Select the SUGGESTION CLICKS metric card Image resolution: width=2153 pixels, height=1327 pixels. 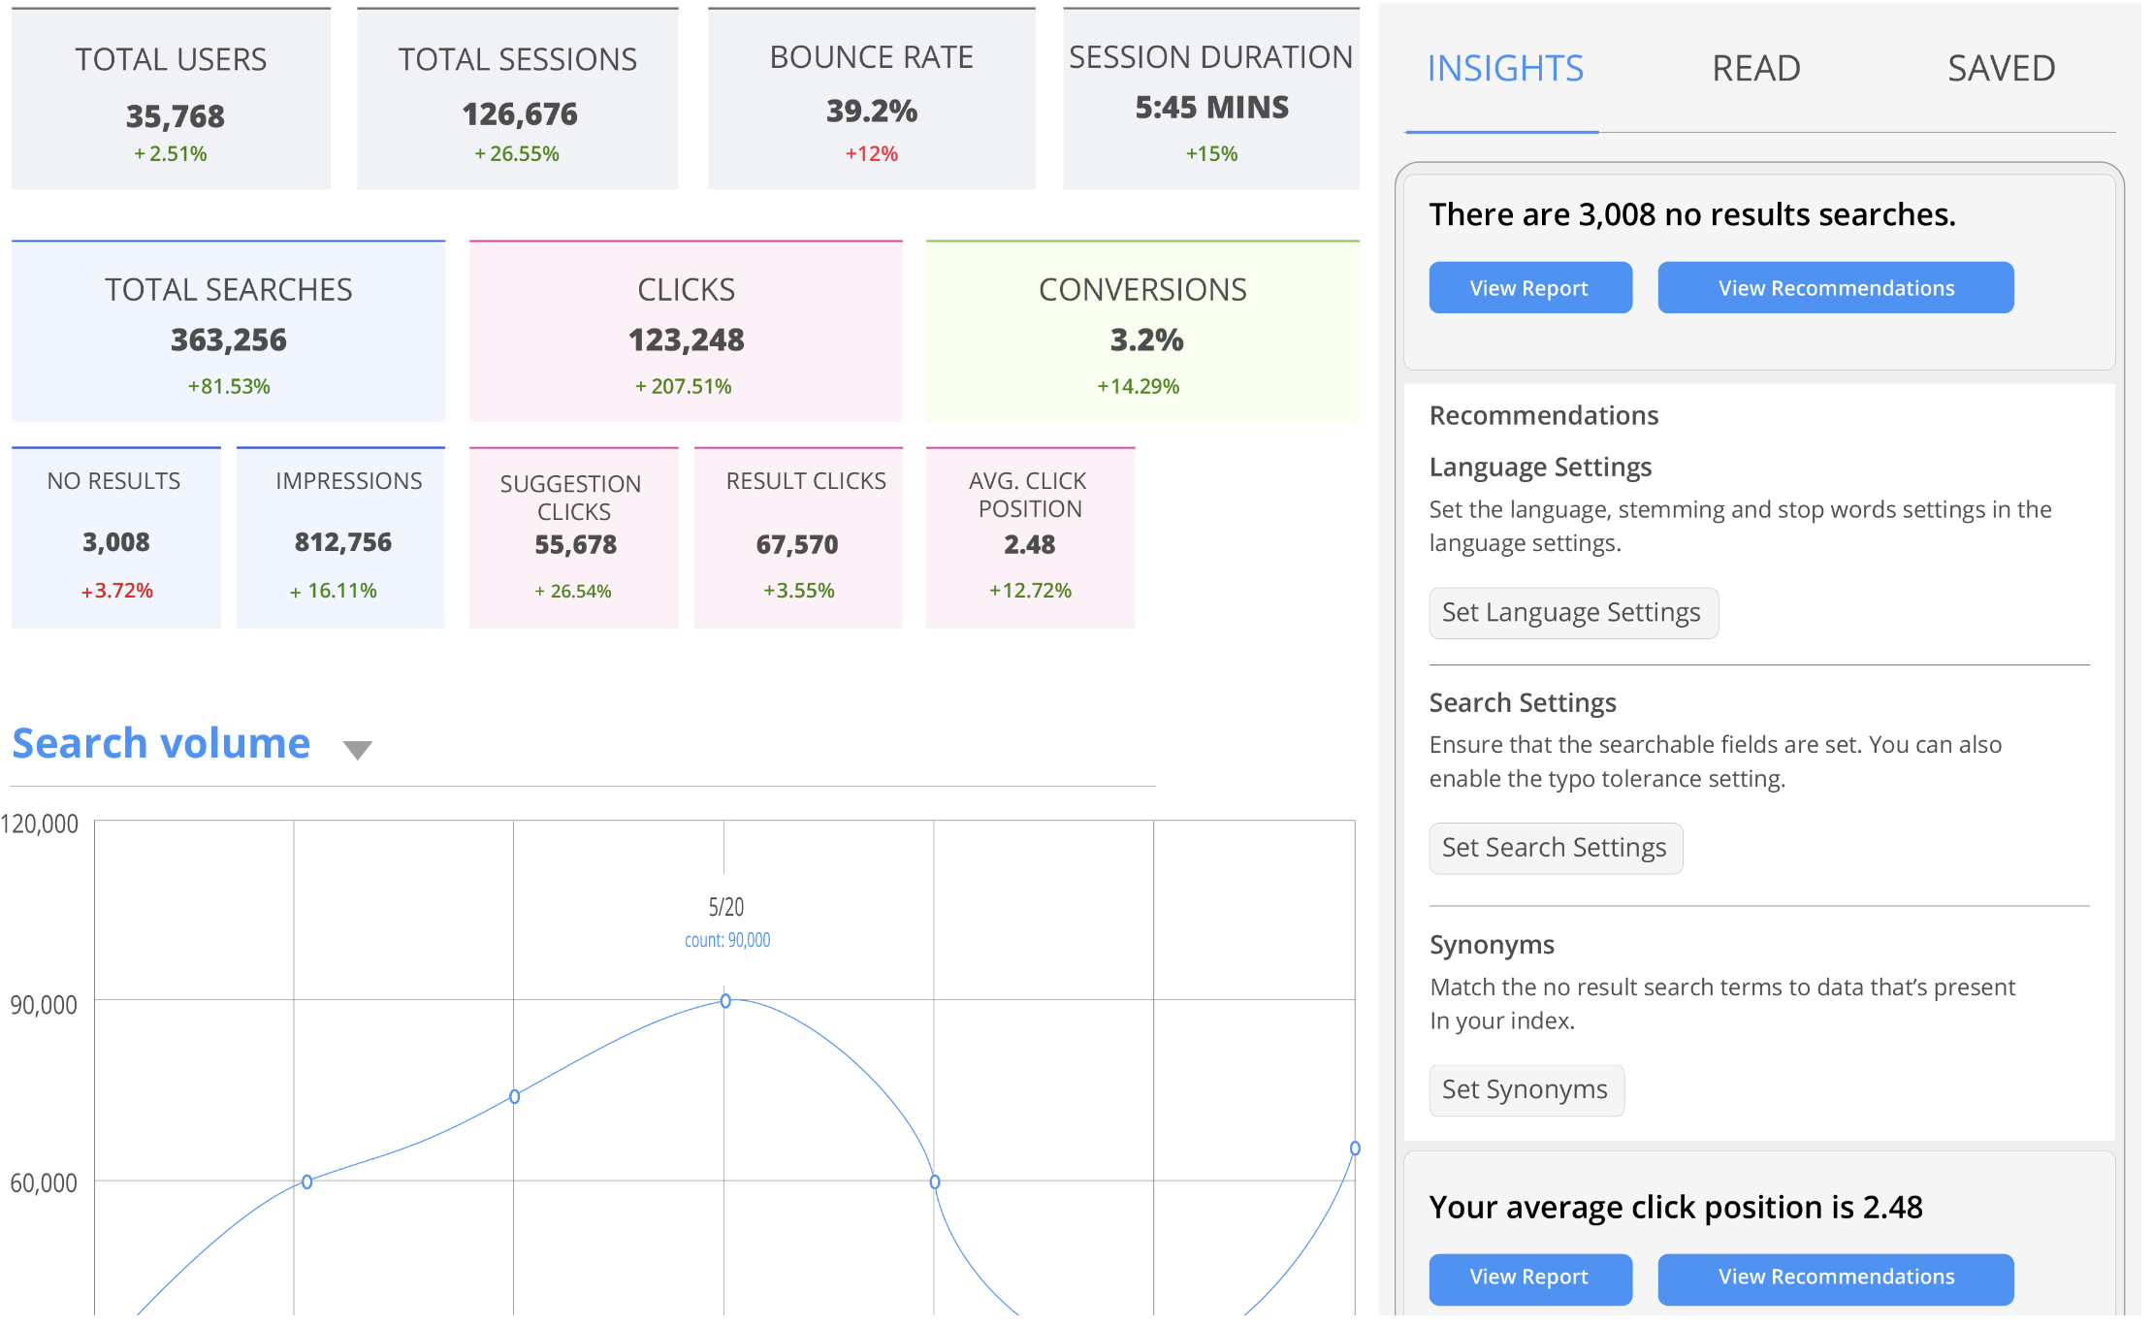click(x=574, y=537)
